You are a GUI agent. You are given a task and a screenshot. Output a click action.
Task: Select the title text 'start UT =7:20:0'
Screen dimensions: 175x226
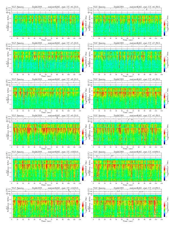[x=70, y=43]
